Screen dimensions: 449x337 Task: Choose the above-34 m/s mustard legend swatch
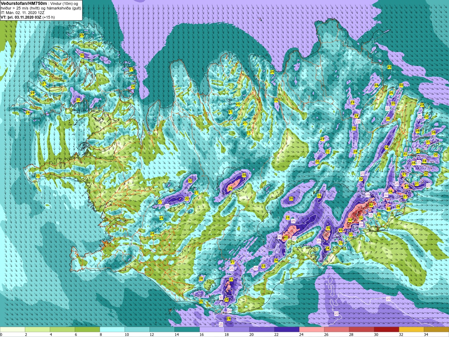coord(436,330)
